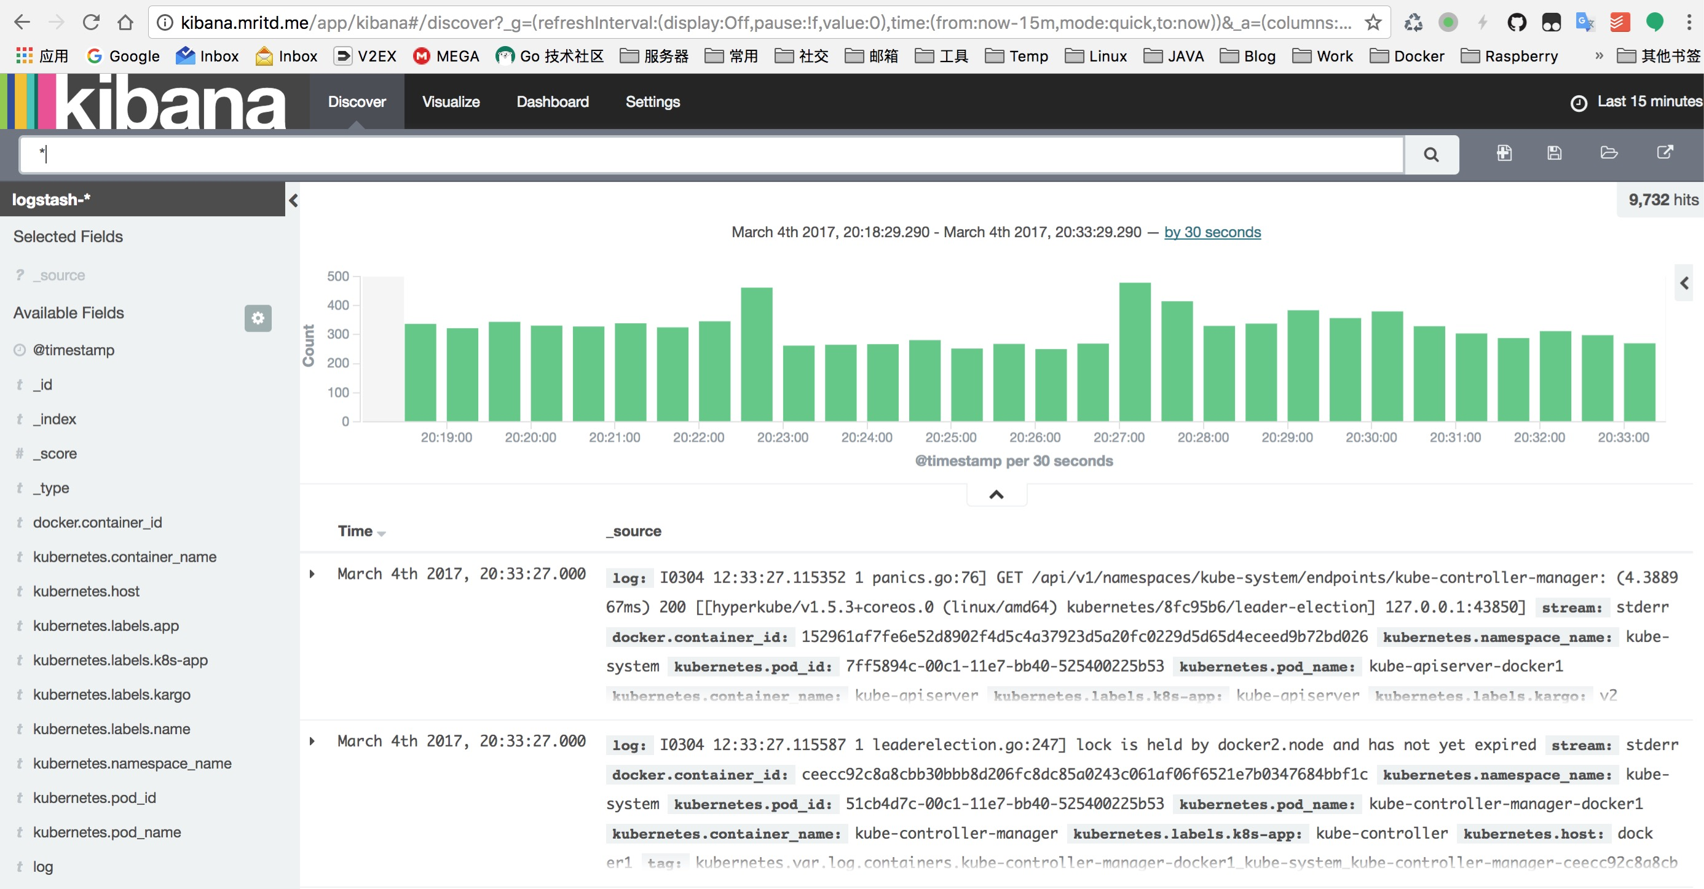
Task: Toggle visibility of _source field
Action: 58,275
